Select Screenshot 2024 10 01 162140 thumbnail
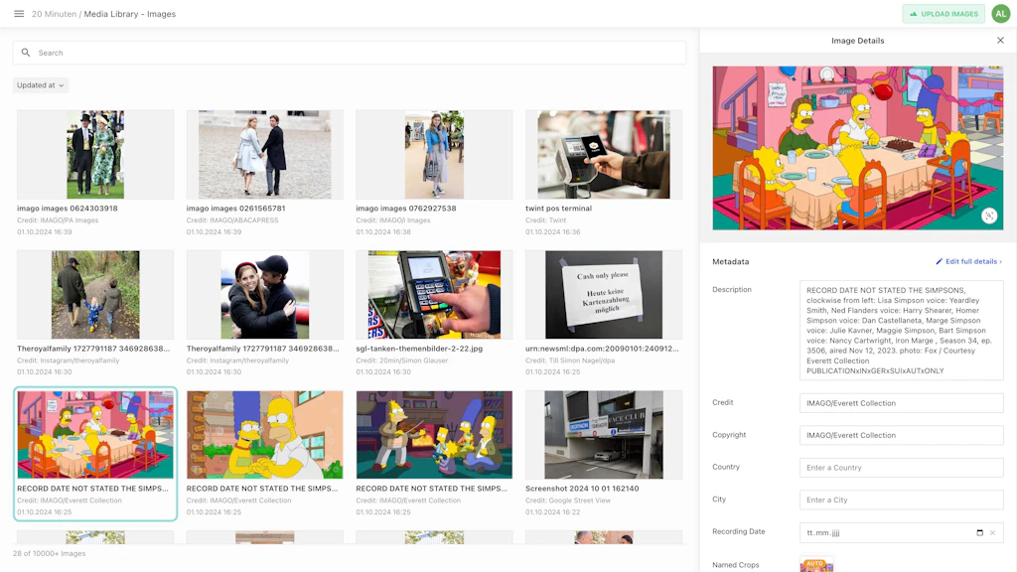 point(604,435)
